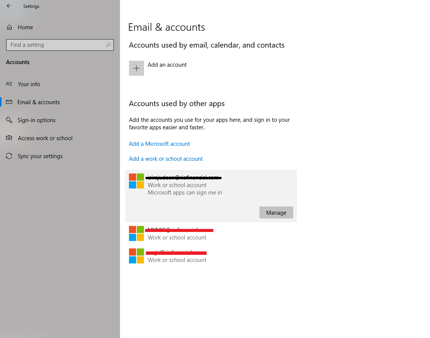Select the second work or school account
The image size is (430, 338).
click(x=211, y=233)
